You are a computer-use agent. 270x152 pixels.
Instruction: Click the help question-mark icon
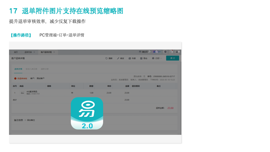[165, 52]
